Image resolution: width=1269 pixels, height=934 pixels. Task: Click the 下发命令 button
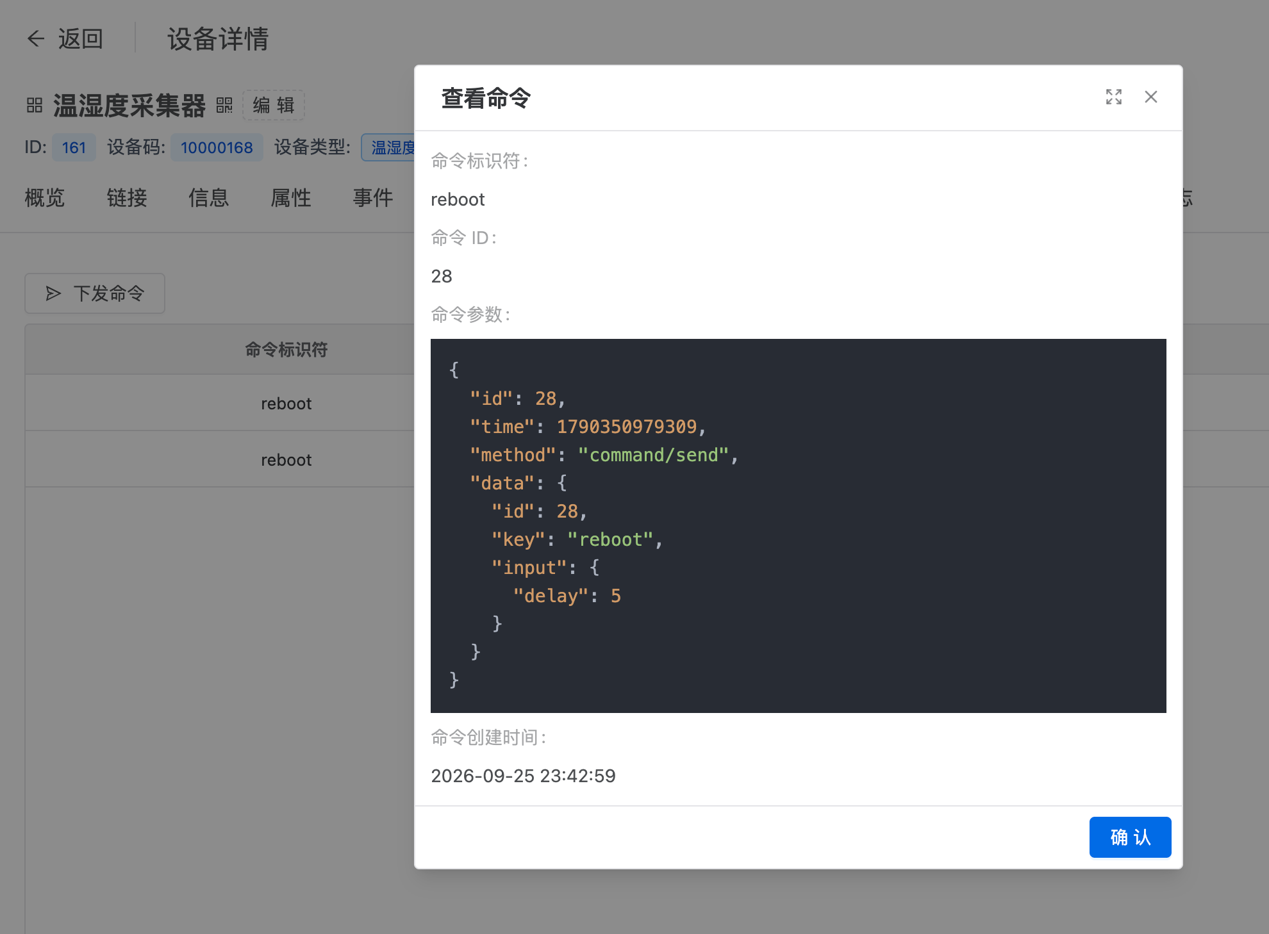click(95, 293)
